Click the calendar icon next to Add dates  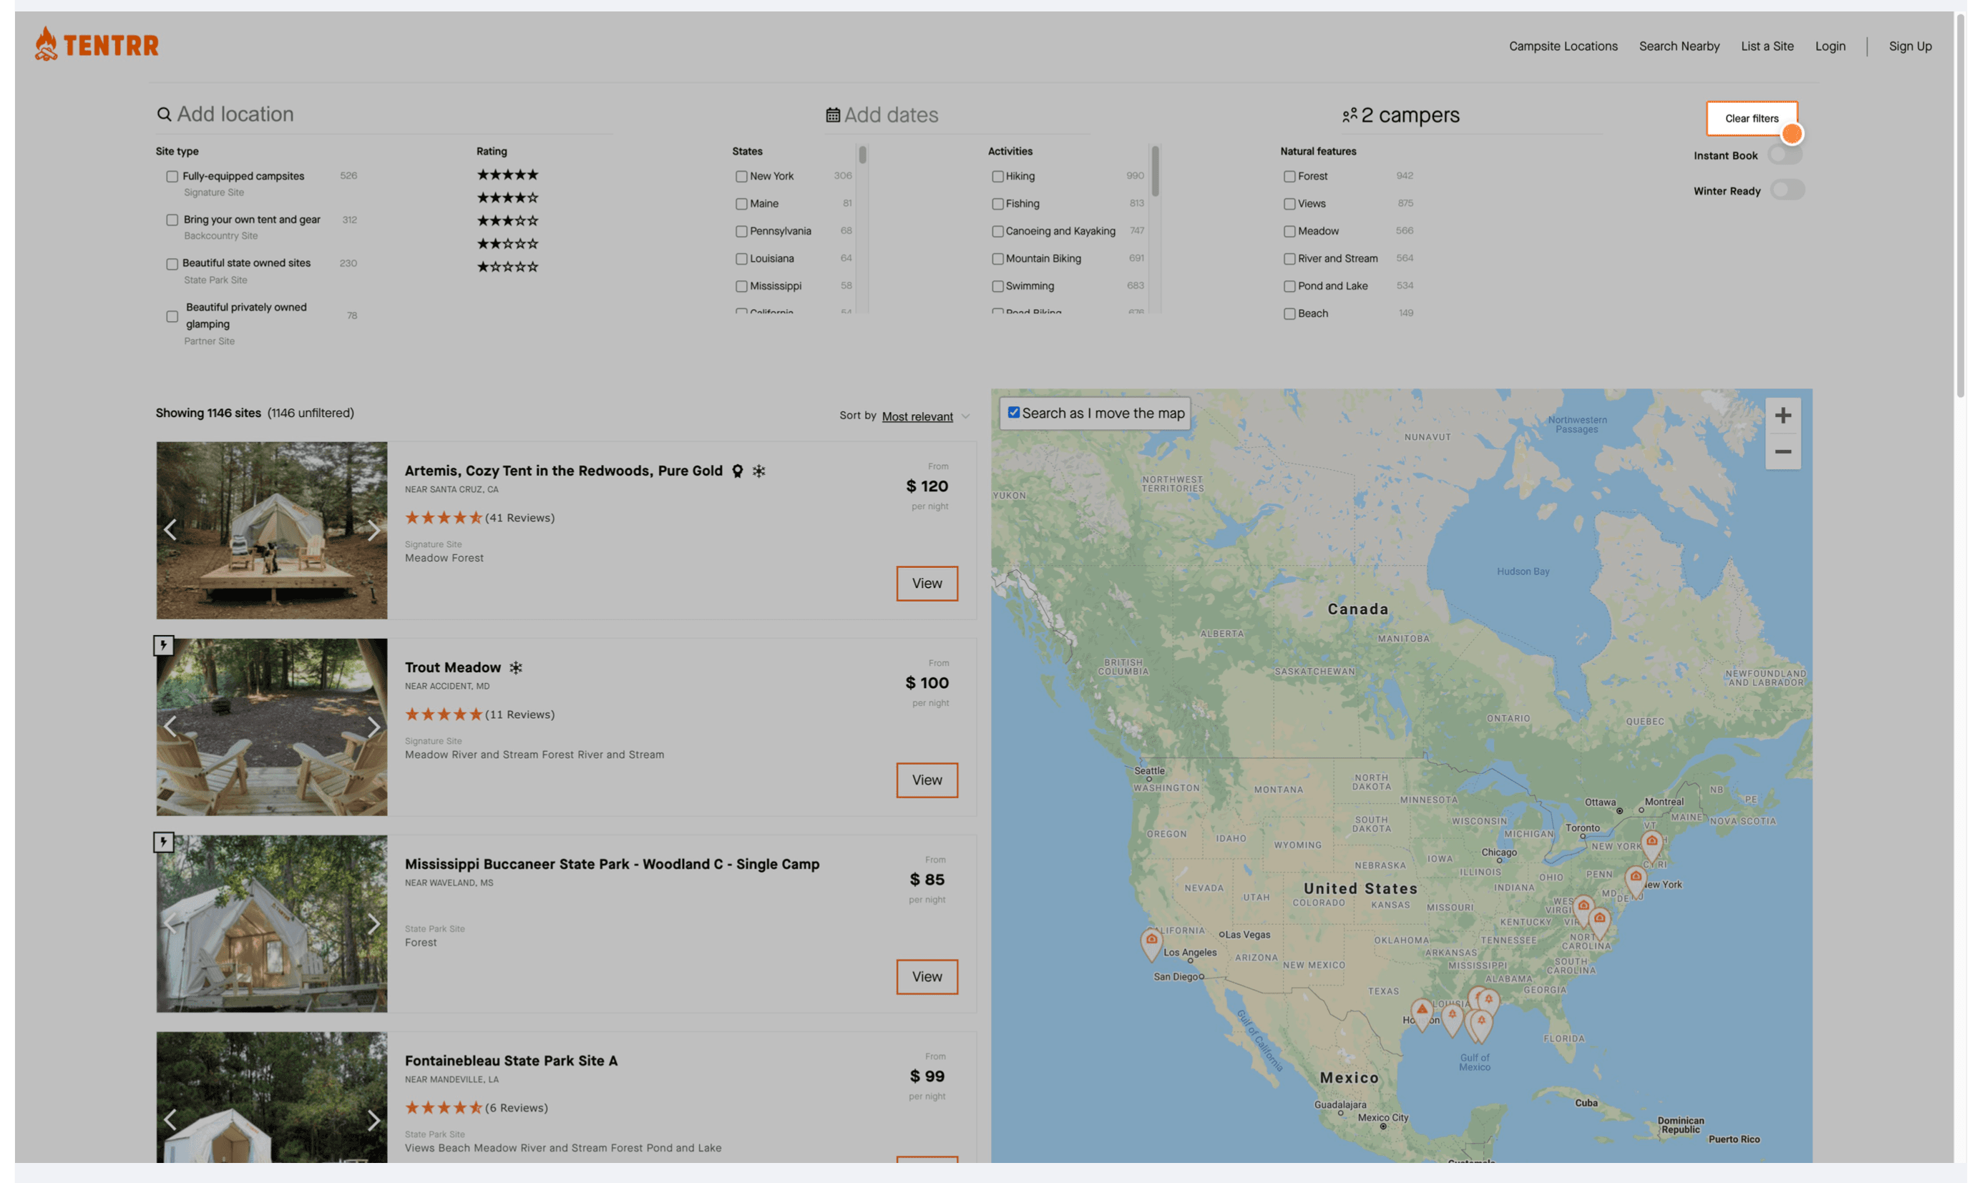click(832, 116)
